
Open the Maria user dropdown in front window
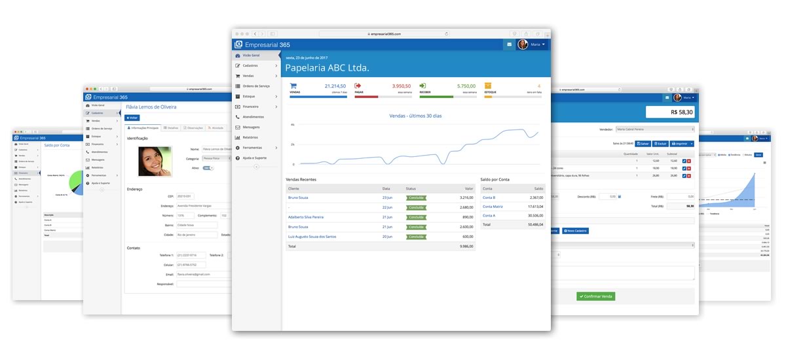pyautogui.click(x=532, y=44)
